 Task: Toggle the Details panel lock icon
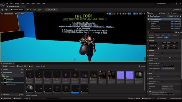180,16
